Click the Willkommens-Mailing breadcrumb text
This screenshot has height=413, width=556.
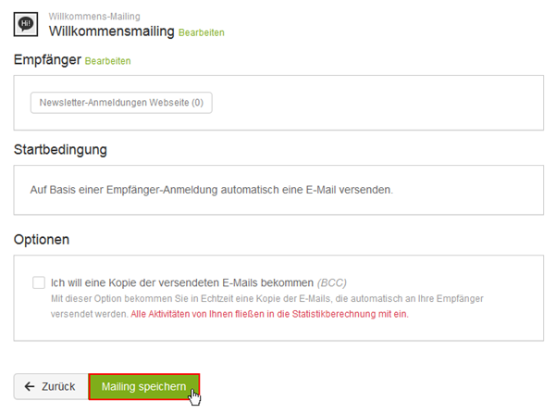click(x=94, y=17)
